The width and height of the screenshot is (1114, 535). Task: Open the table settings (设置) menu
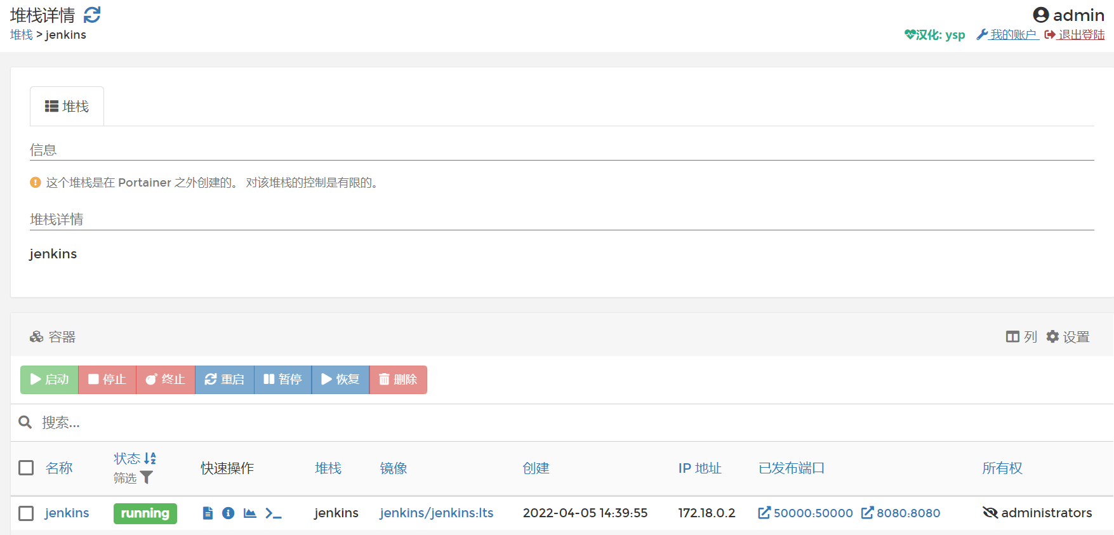pos(1068,337)
